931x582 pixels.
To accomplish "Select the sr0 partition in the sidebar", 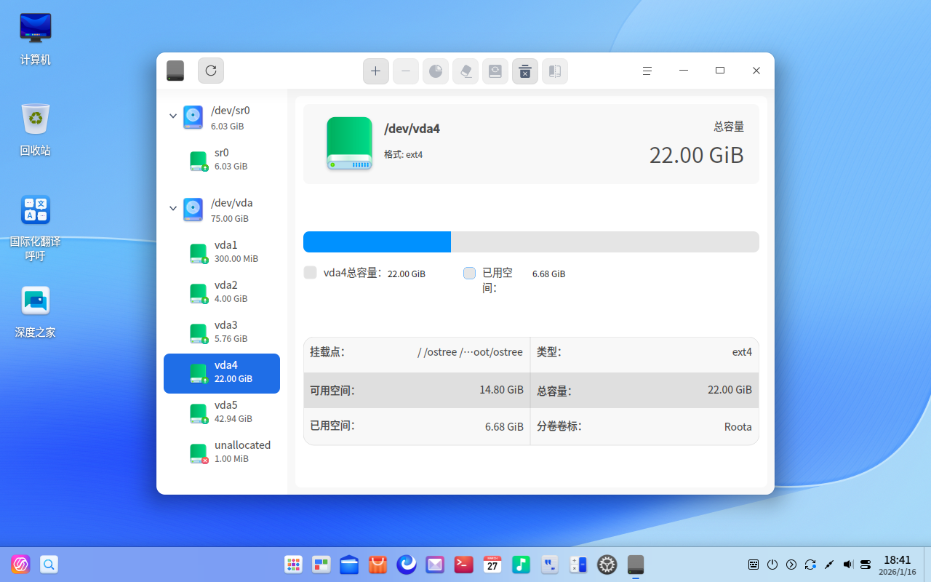I will 222,159.
